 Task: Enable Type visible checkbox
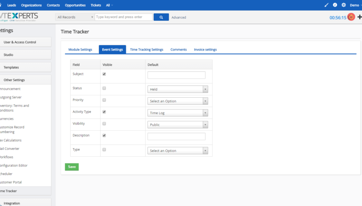tap(104, 150)
